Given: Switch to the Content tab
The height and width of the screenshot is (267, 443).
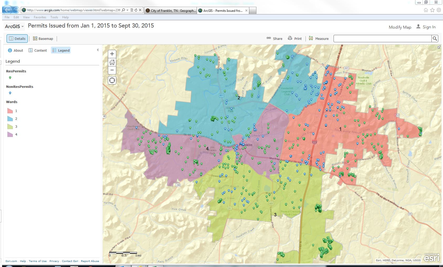Looking at the screenshot, I should point(38,50).
